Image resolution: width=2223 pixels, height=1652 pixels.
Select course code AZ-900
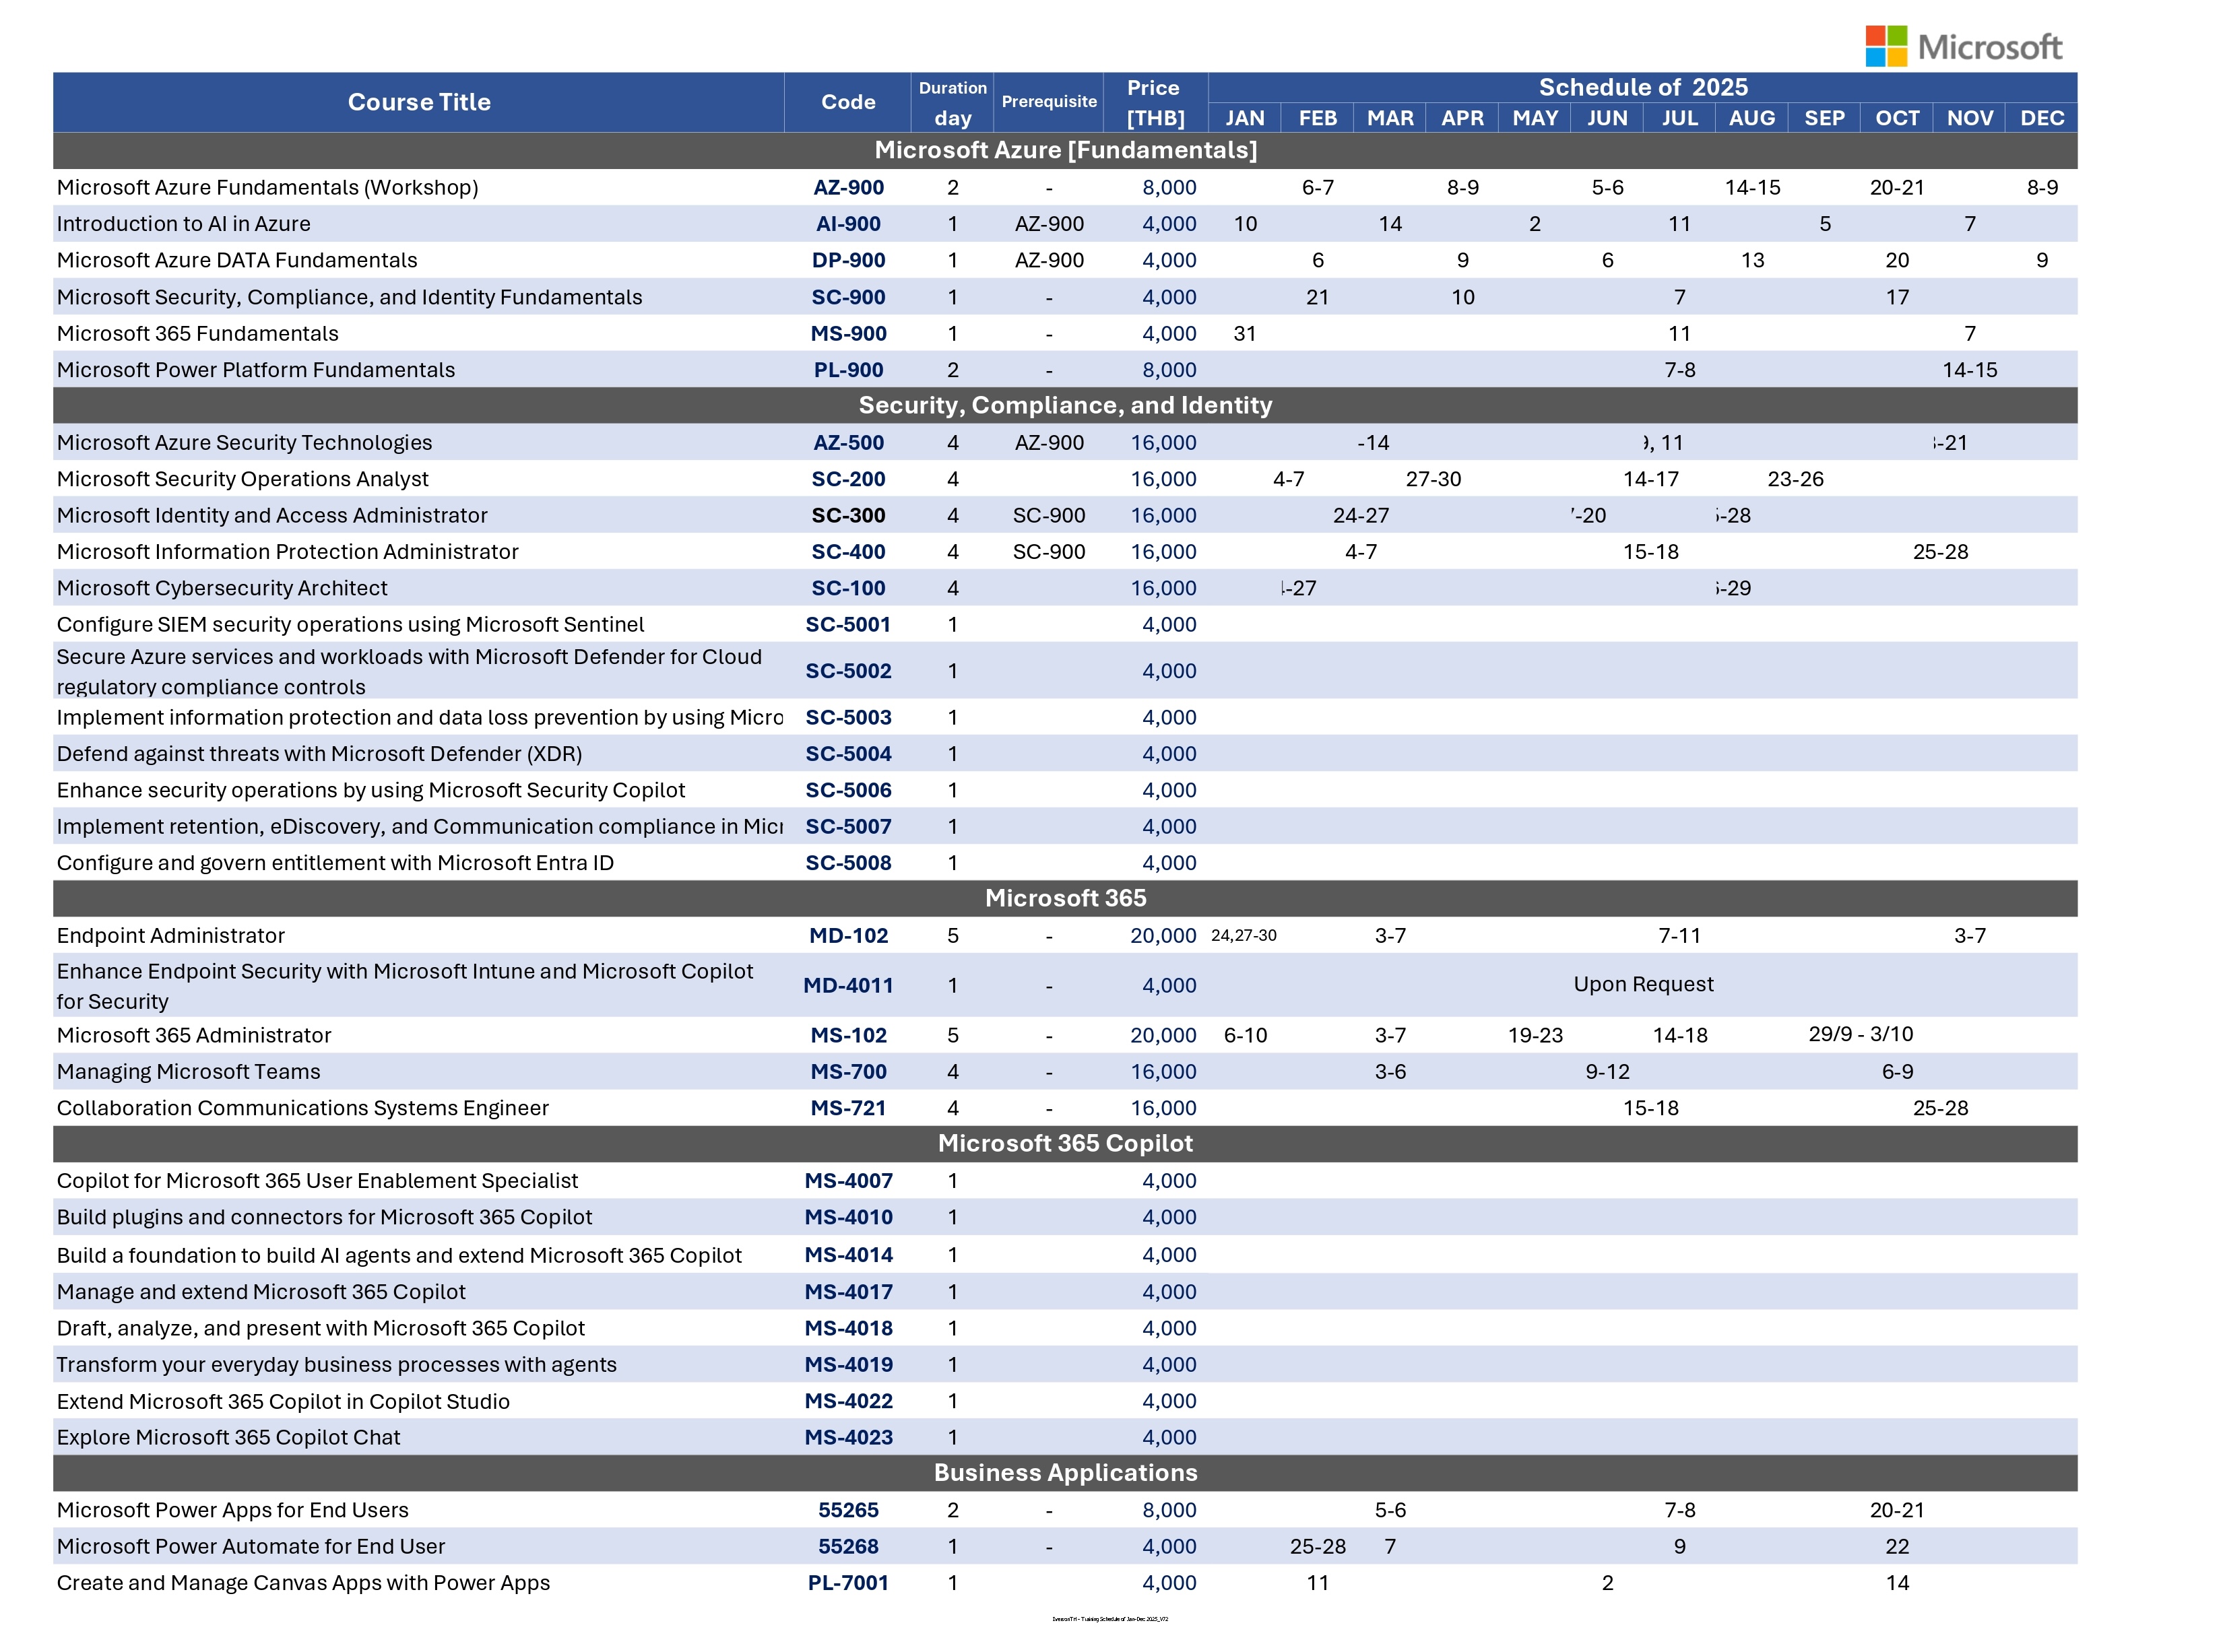tap(848, 187)
